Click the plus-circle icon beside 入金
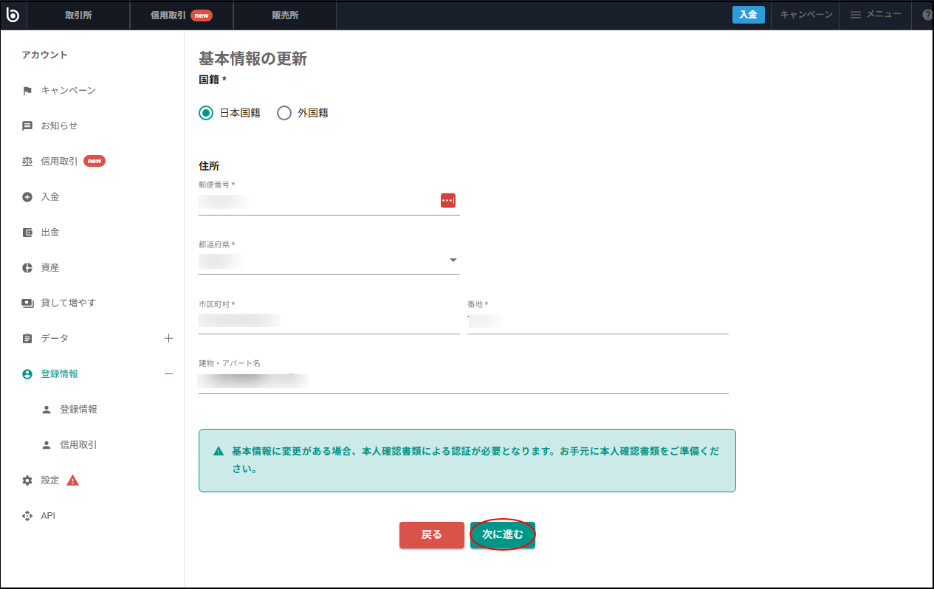The image size is (934, 589). coord(27,197)
